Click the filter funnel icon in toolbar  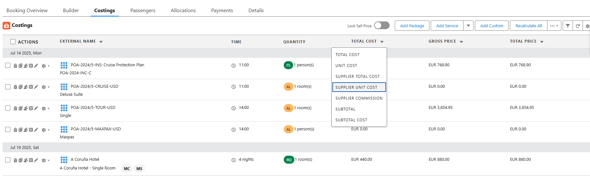click(568, 26)
